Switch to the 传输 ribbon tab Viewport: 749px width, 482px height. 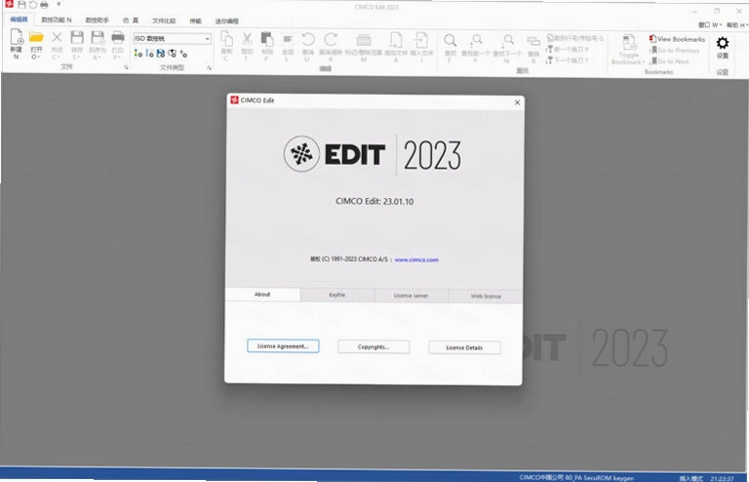(195, 20)
